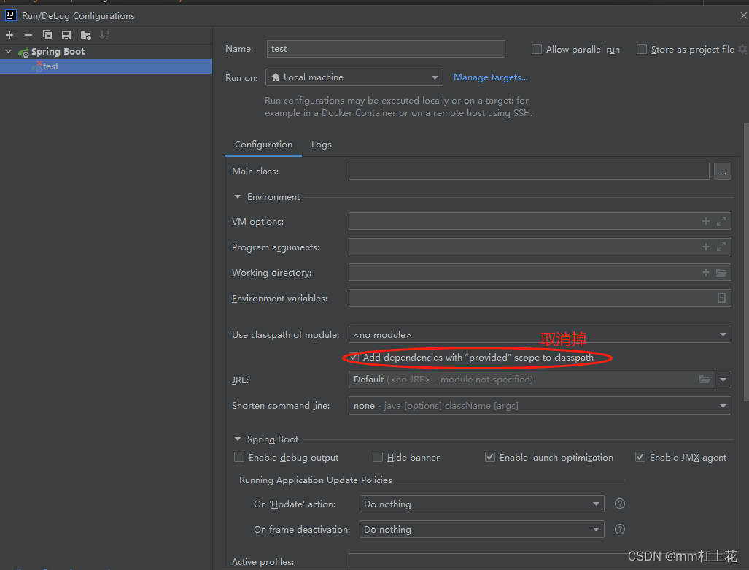749x570 pixels.
Task: Browse for Main class with ellipsis button
Action: 723,172
